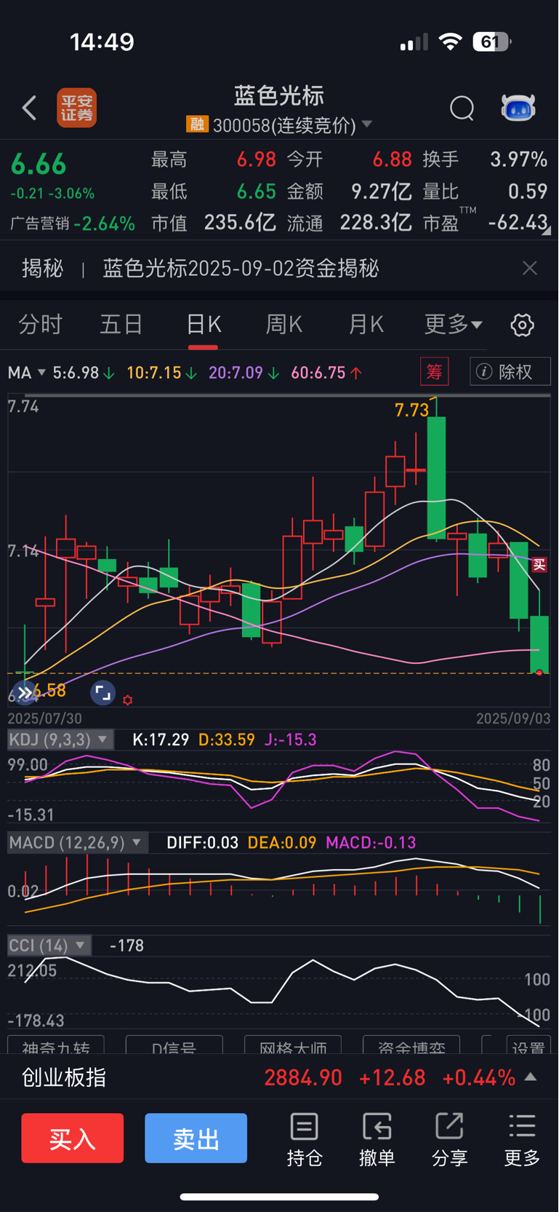Viewport: 559px width, 1212px height.
Task: Toggle the 筹 chip distribution button
Action: point(435,372)
